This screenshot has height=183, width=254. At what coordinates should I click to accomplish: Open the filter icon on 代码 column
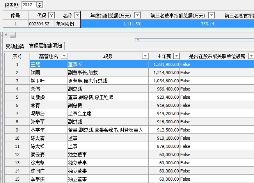(x=52, y=16)
